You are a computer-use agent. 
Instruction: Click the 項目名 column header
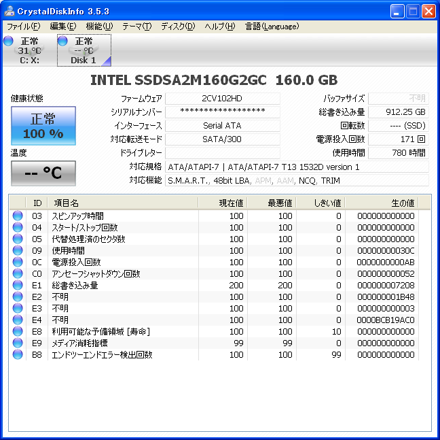(x=123, y=203)
